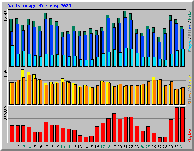Select green day label 17
This screenshot has width=194, height=151.
pos(102,147)
